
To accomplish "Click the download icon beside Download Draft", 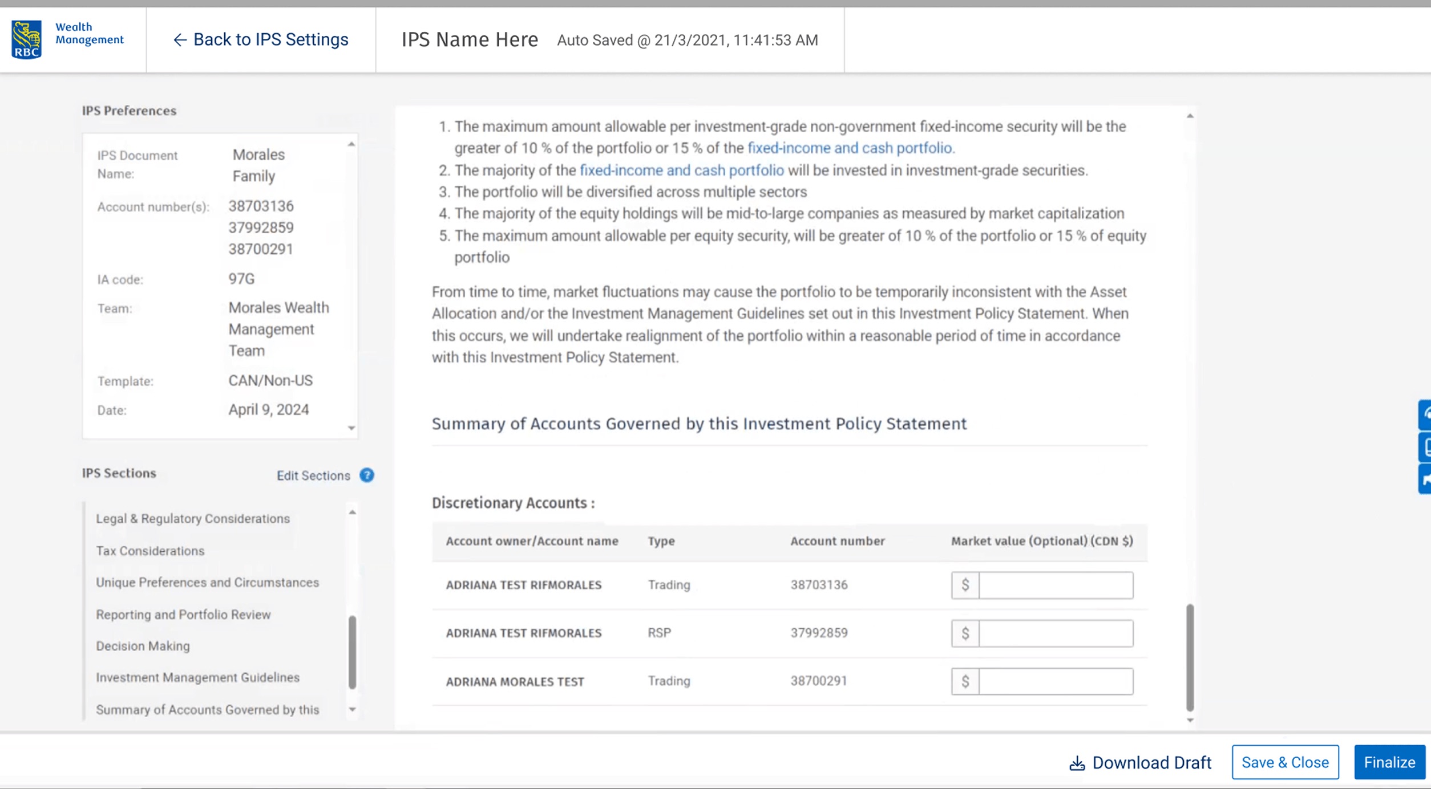I will (1077, 763).
